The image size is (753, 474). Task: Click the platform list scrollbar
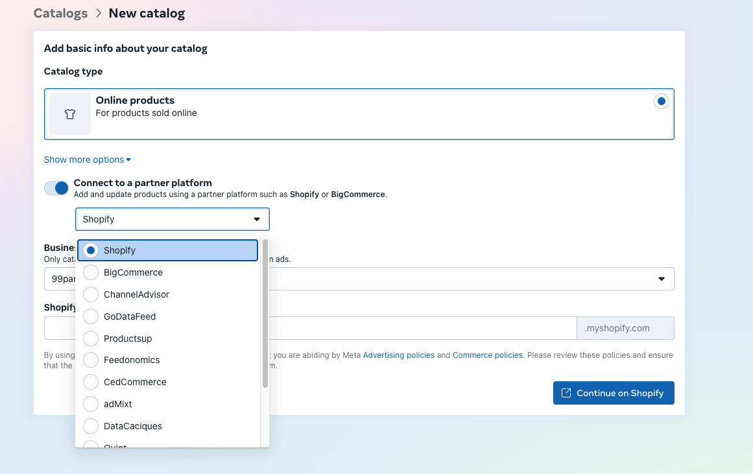(x=265, y=314)
